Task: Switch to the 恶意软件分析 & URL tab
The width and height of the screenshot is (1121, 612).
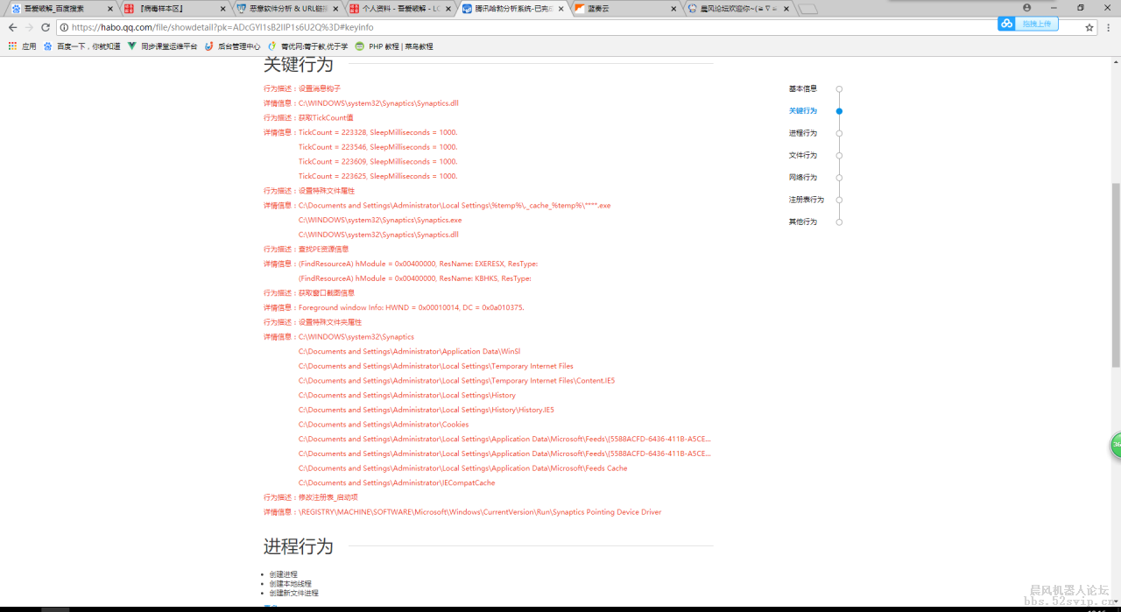Action: (x=280, y=9)
